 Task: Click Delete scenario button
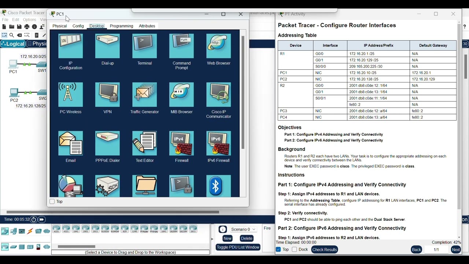(x=247, y=238)
